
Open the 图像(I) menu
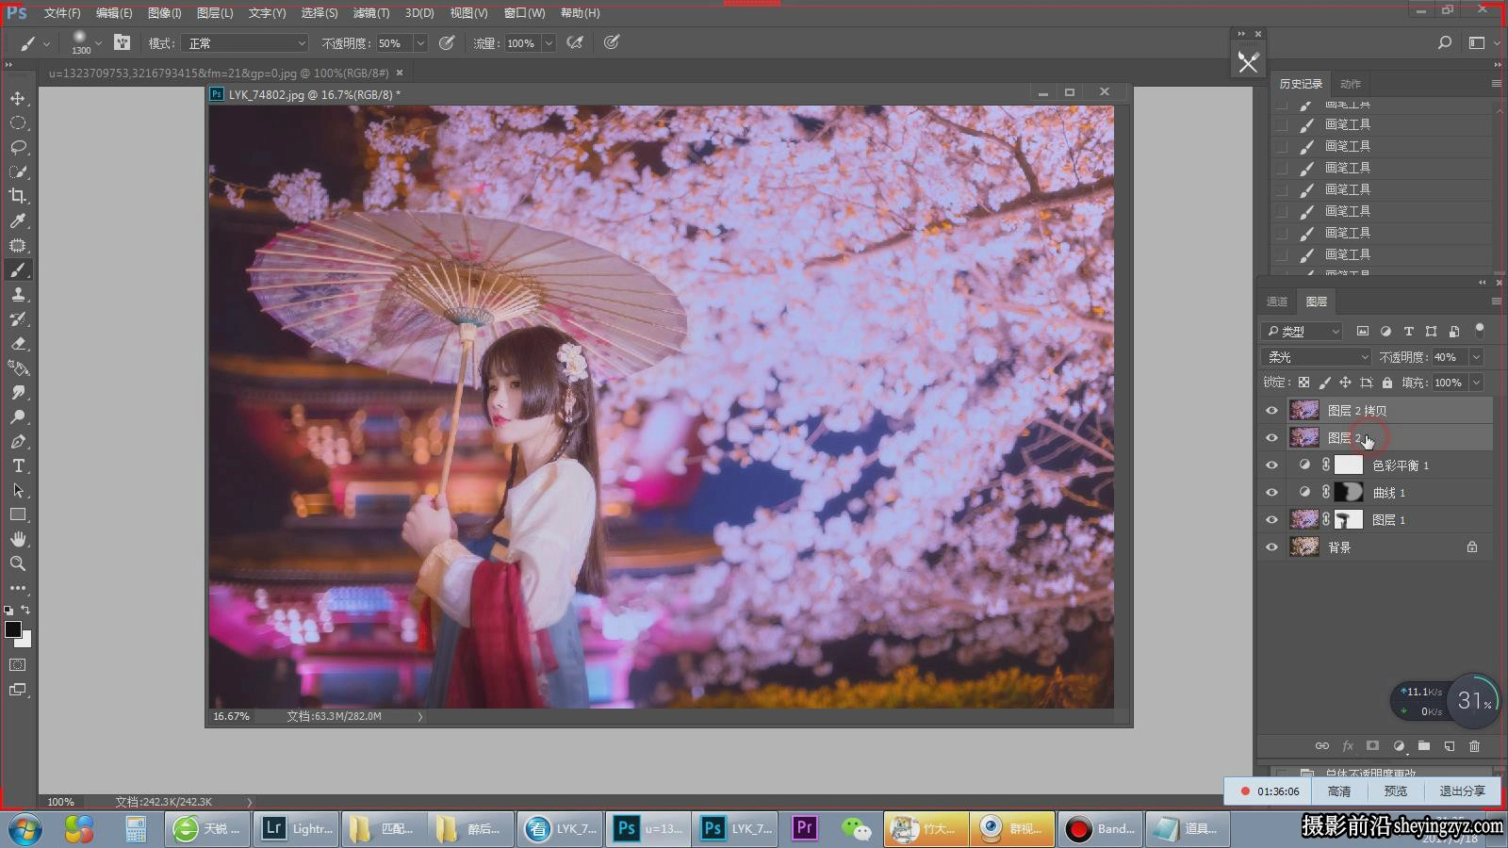[165, 13]
